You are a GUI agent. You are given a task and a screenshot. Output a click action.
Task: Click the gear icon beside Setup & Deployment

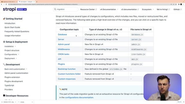[x=4, y=42]
